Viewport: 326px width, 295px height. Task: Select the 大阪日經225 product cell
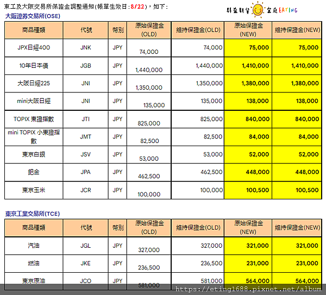[34, 83]
